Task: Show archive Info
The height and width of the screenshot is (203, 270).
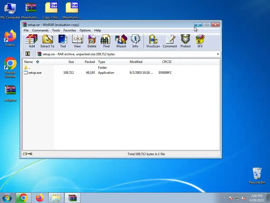Action: point(135,41)
